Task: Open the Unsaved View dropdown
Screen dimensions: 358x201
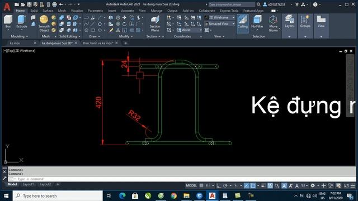Action: pyautogui.click(x=219, y=23)
